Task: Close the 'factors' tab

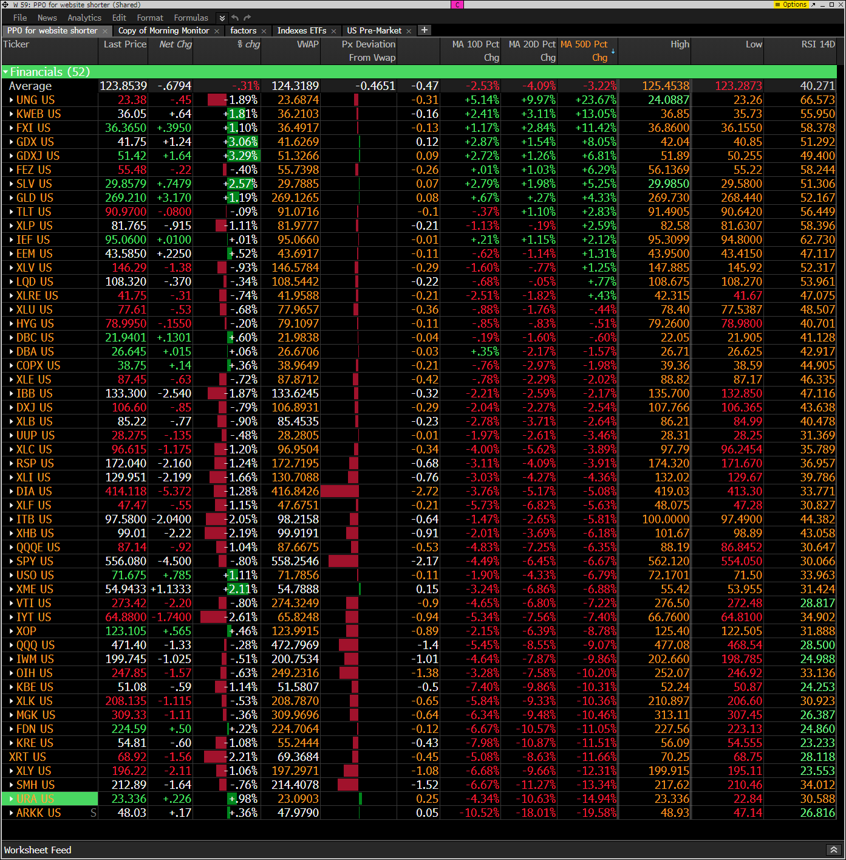Action: click(x=264, y=31)
